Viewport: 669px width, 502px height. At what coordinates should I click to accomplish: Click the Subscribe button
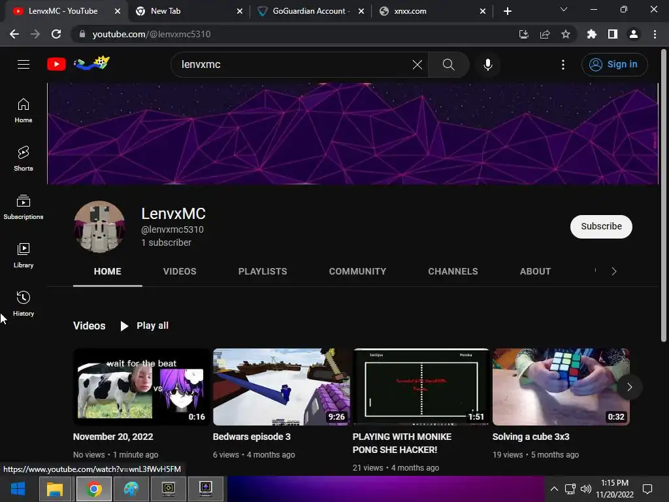pyautogui.click(x=601, y=227)
